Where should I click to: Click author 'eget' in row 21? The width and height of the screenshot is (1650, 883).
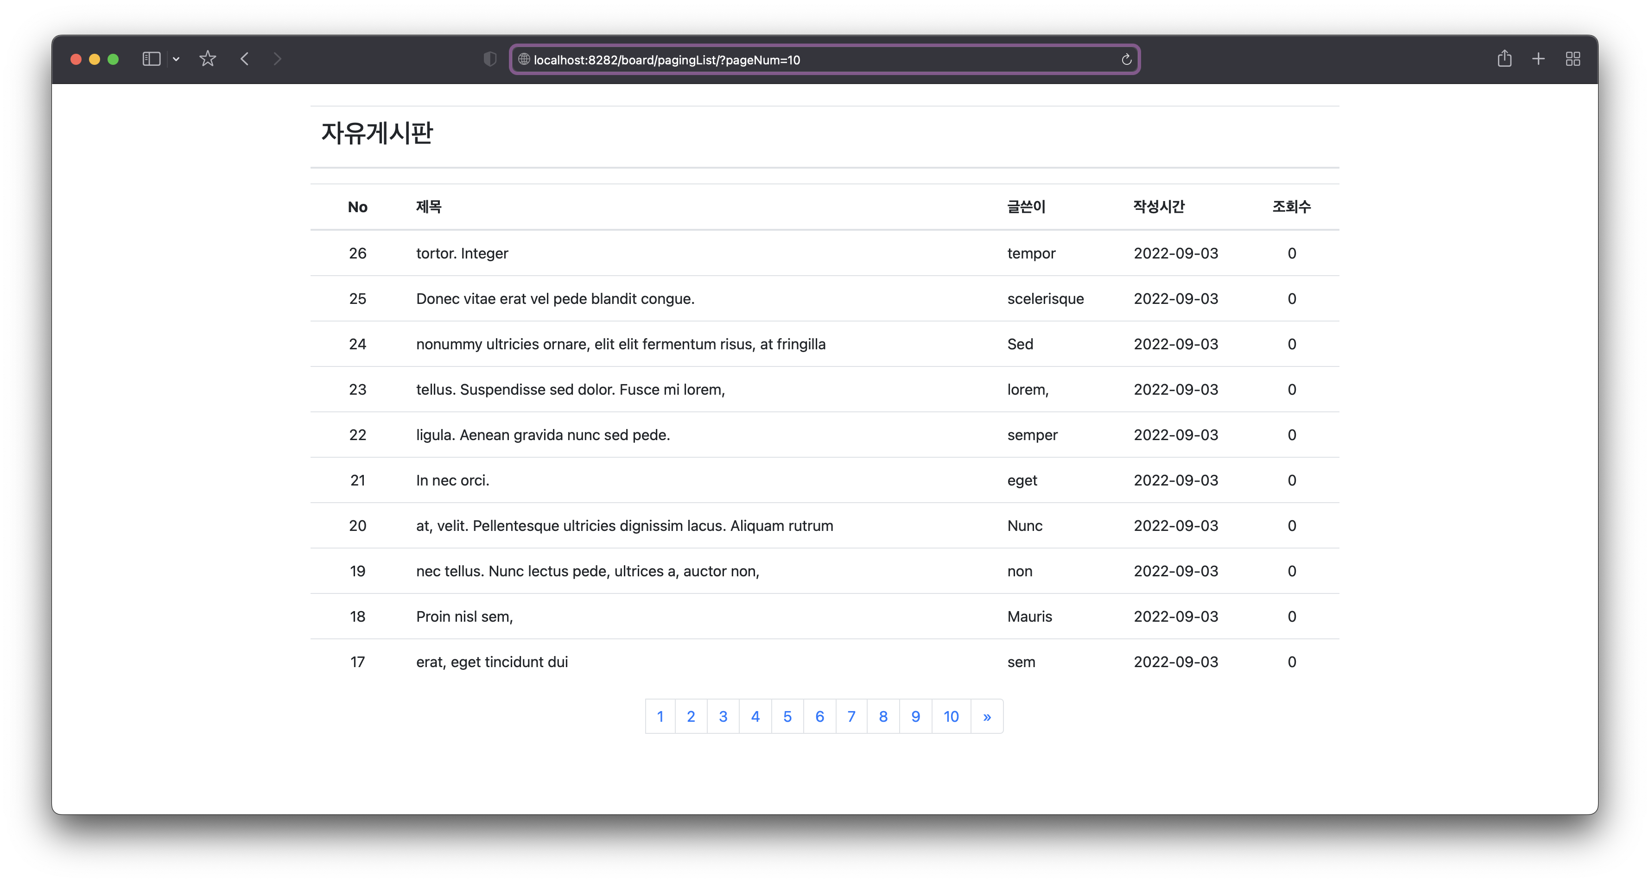pos(1022,481)
